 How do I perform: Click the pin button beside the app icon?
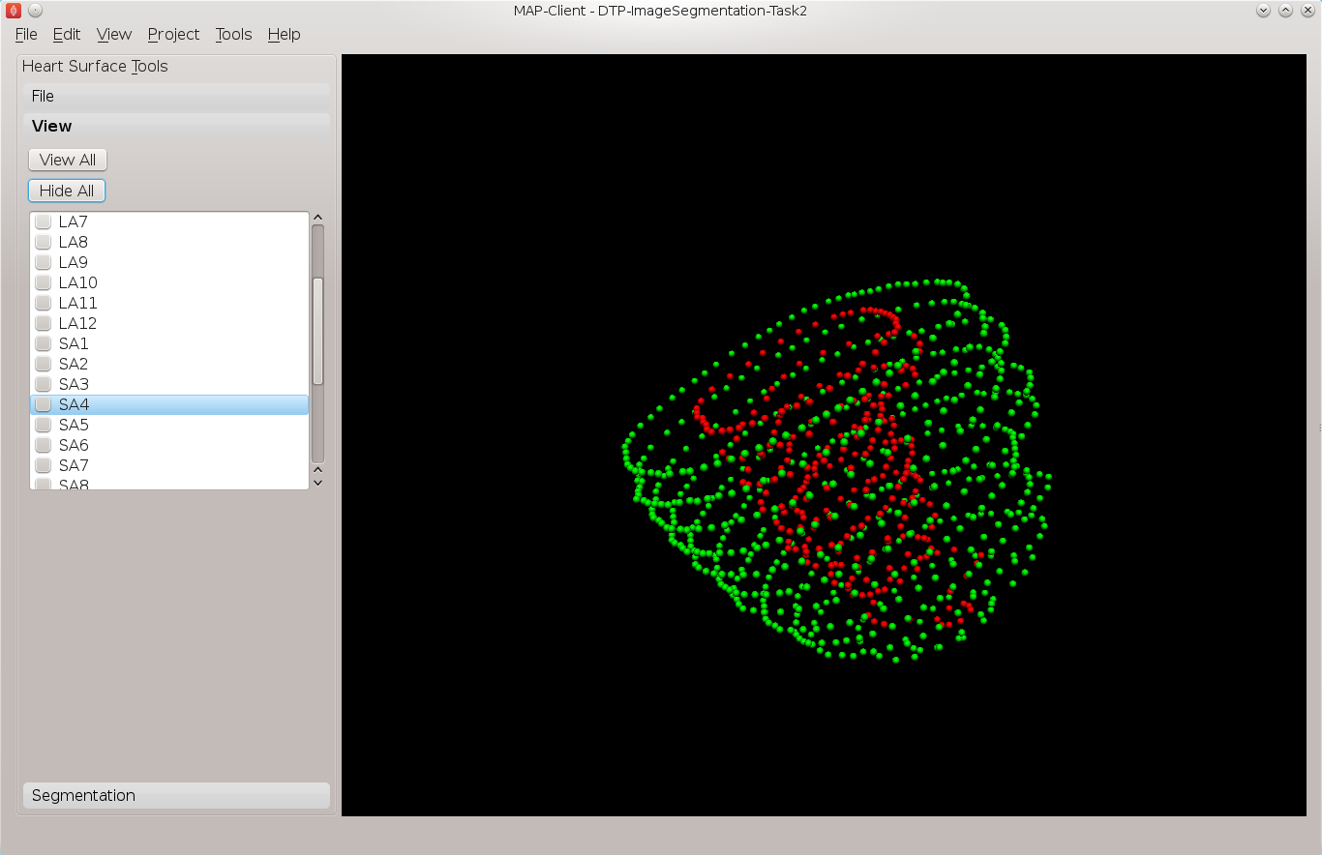coord(35,11)
